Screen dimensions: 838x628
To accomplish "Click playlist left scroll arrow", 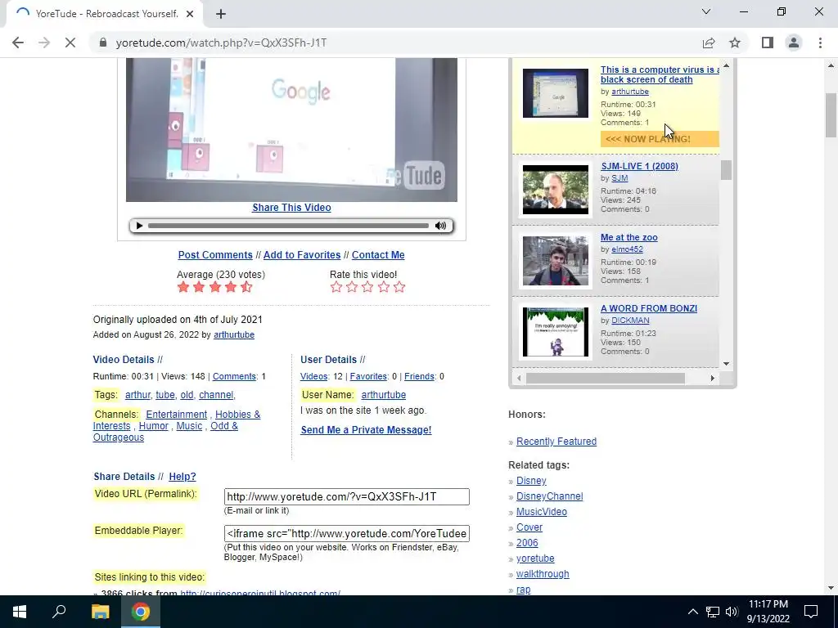I will click(x=519, y=378).
